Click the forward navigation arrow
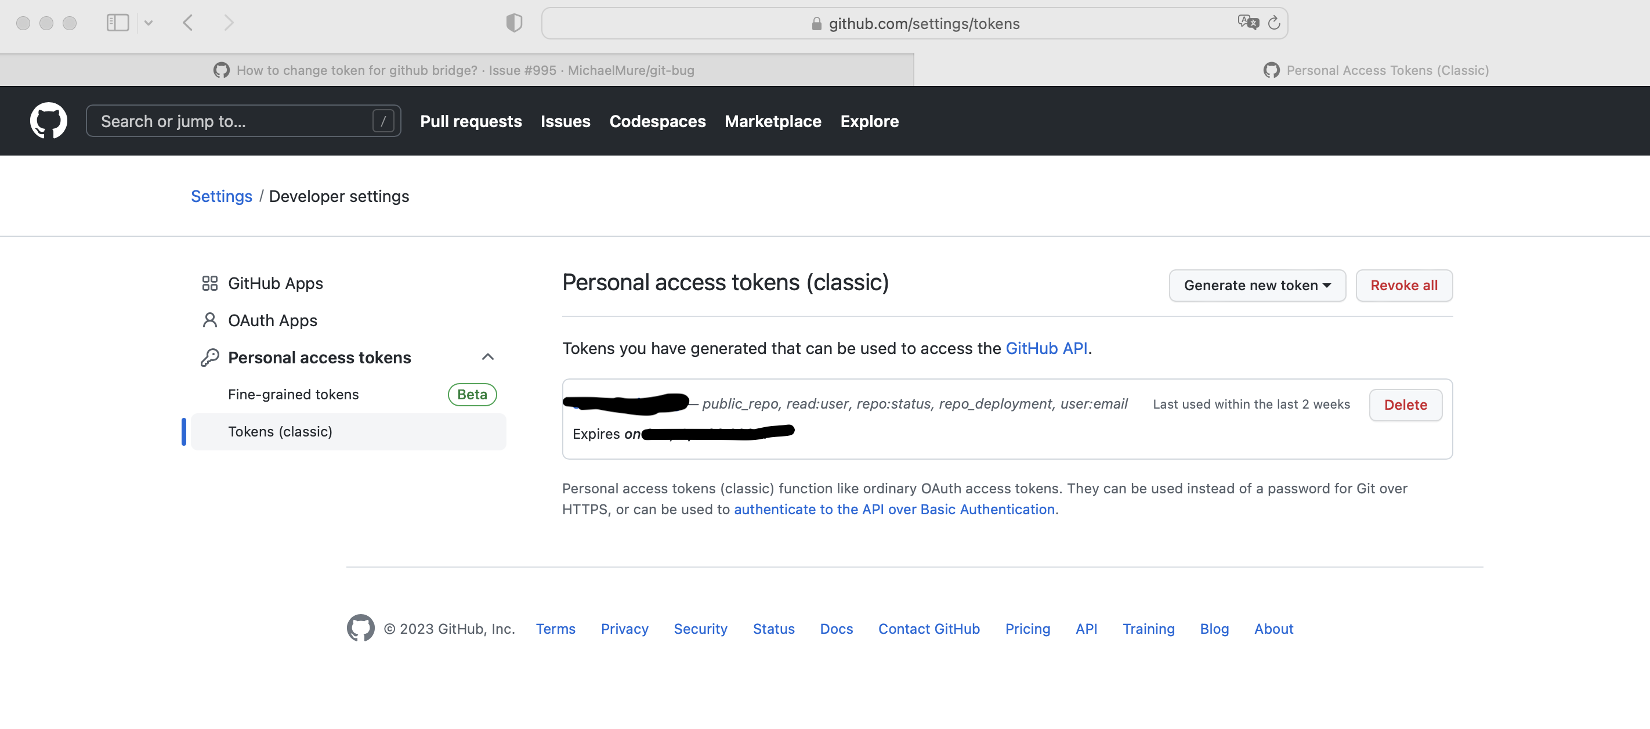1650x729 pixels. tap(229, 23)
